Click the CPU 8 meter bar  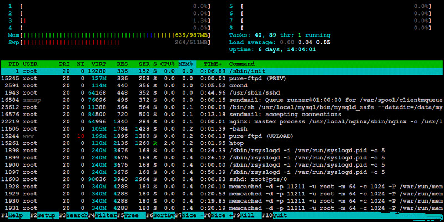click(x=330, y=28)
